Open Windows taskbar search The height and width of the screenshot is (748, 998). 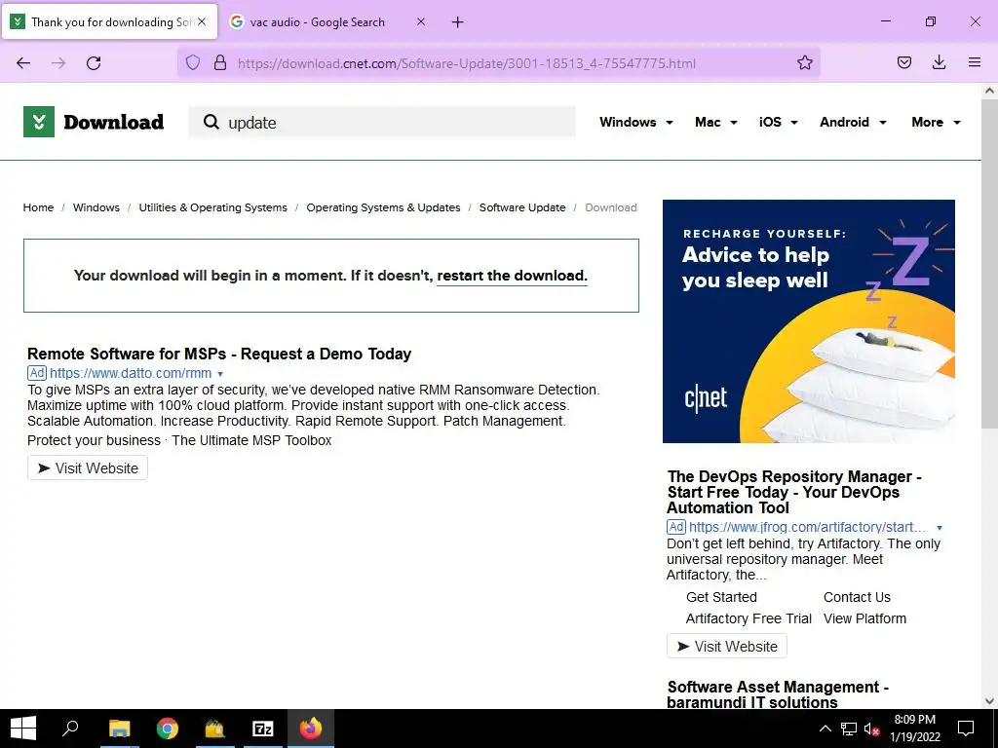point(70,729)
